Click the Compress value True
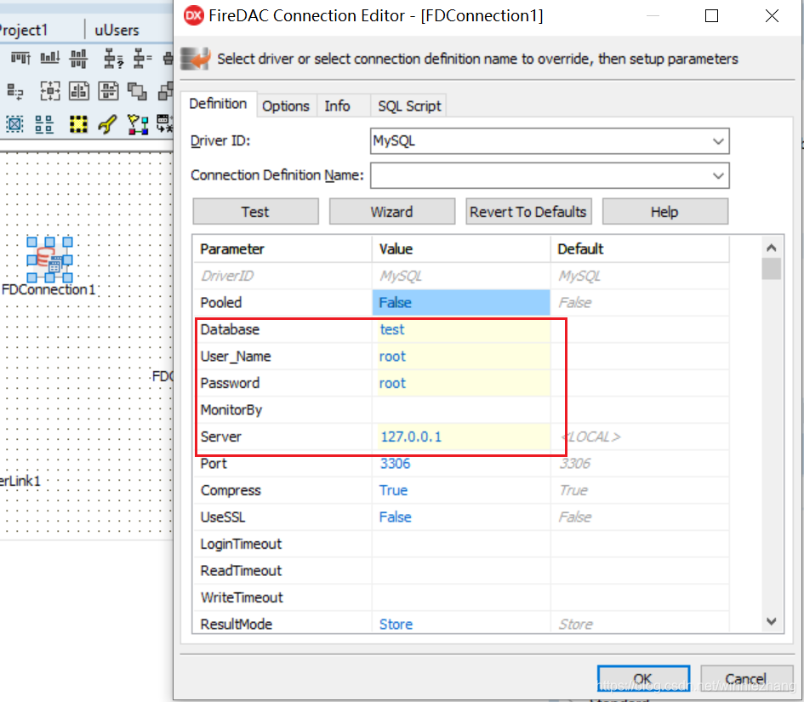 pos(461,490)
